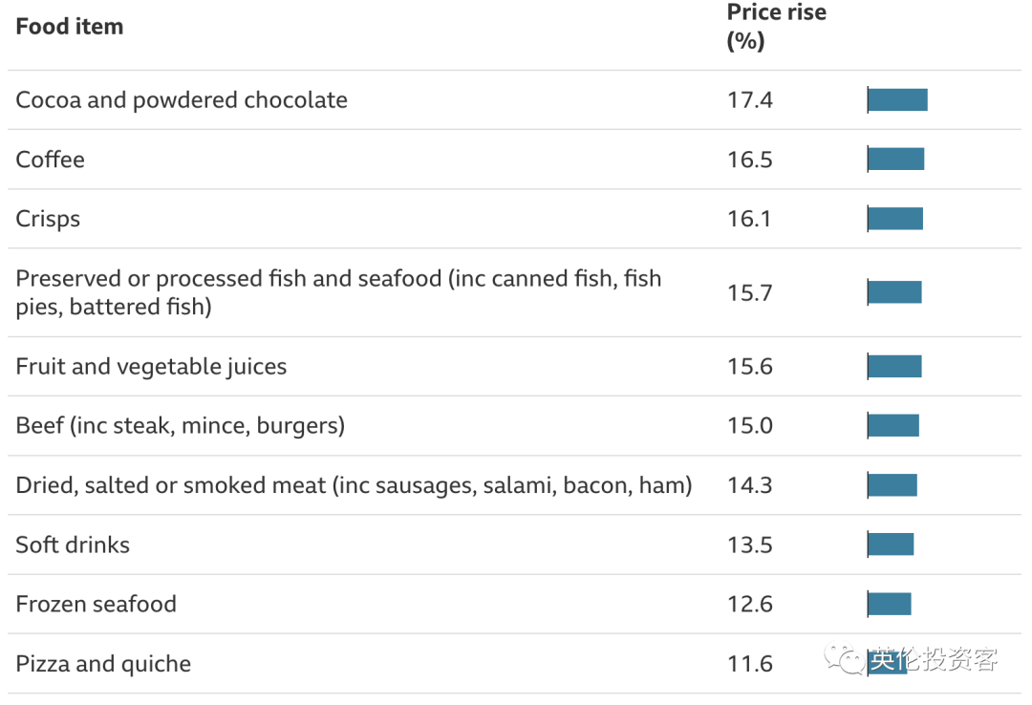Click the 16.5 value for Coffee

tap(749, 160)
